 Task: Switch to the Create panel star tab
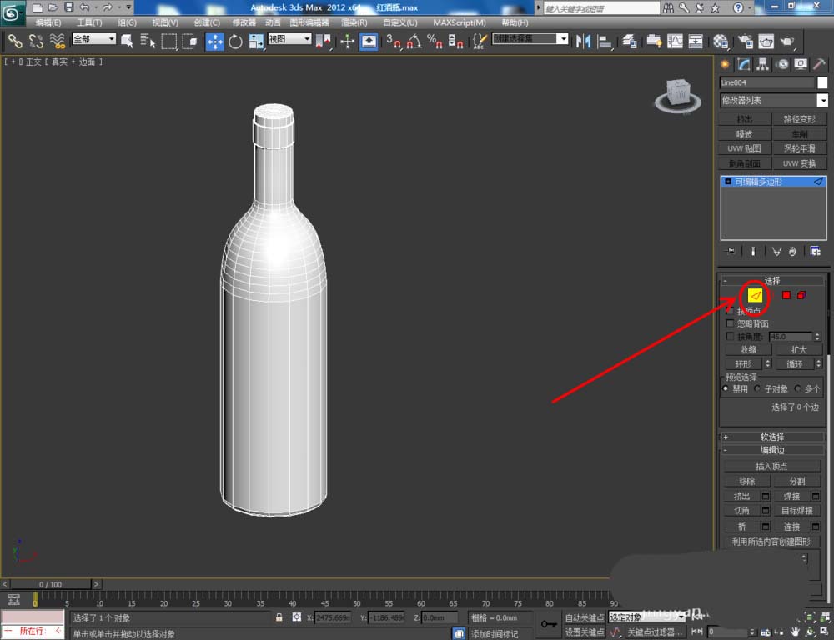725,64
